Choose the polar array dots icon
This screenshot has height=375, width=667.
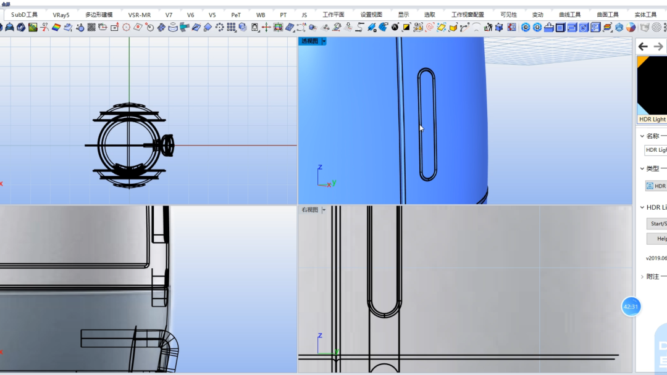[219, 28]
